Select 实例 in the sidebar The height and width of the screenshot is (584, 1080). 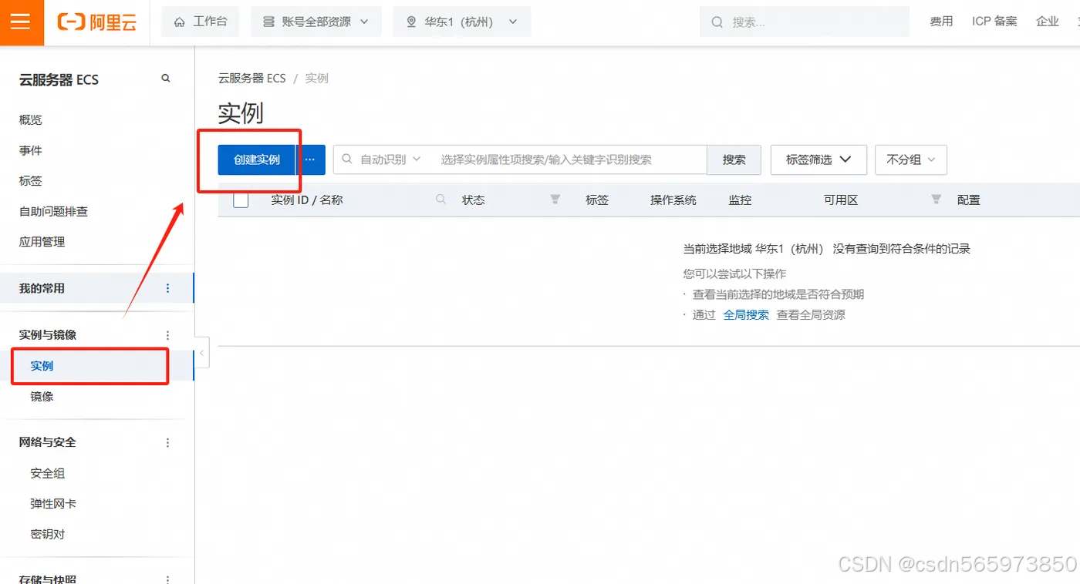pyautogui.click(x=96, y=366)
